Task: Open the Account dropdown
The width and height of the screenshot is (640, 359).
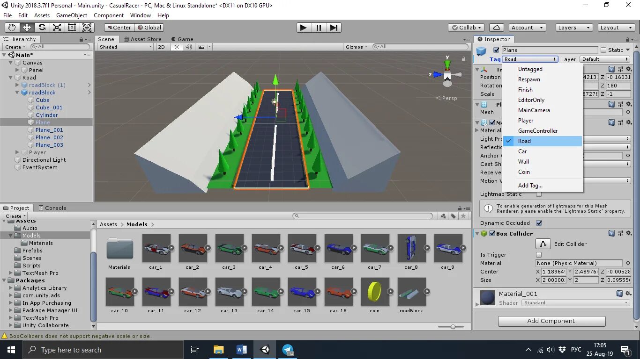Action: (x=527, y=28)
